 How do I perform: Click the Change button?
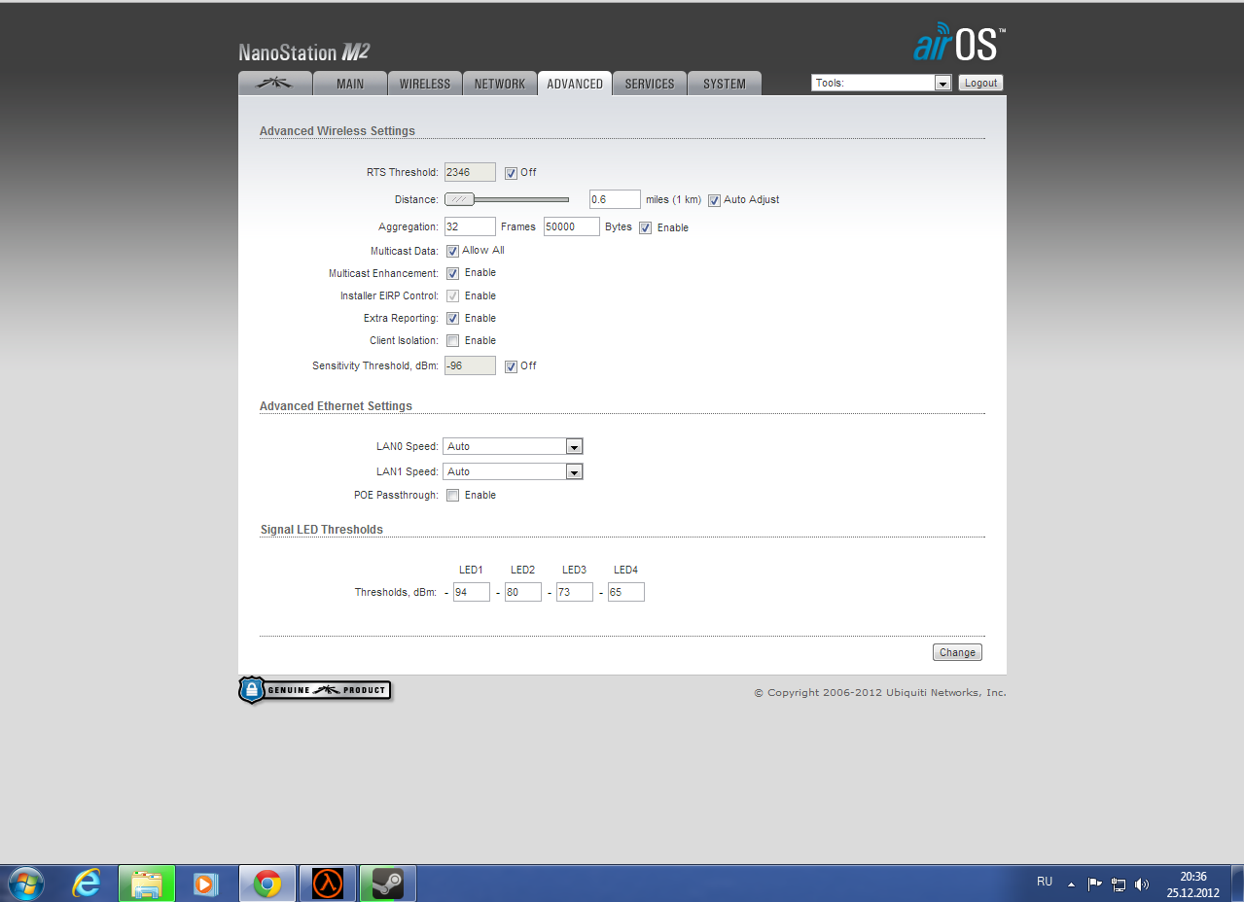tap(957, 652)
